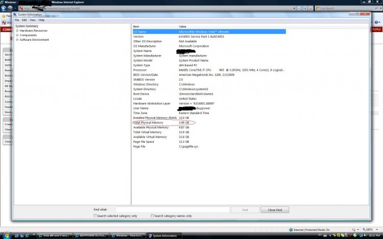
Task: Open recent pages dropdown beside forward button
Action: pos(15,8)
